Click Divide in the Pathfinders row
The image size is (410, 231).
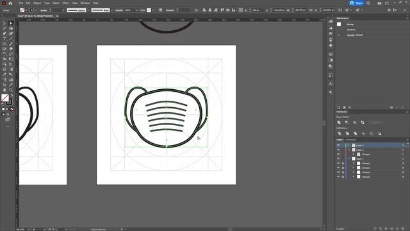pos(340,133)
